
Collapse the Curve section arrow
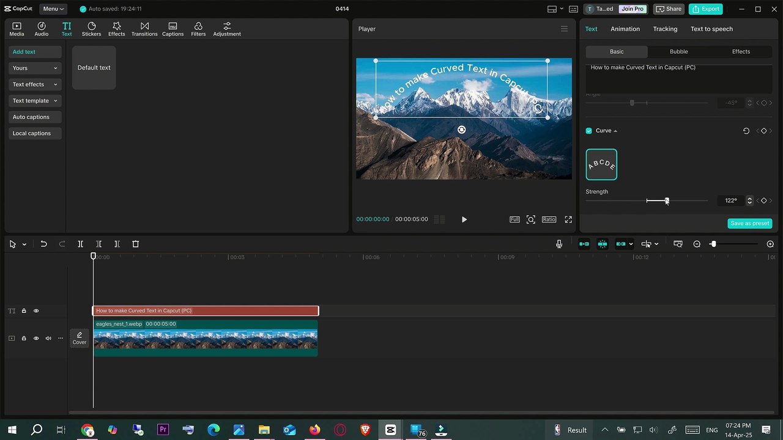(x=615, y=131)
